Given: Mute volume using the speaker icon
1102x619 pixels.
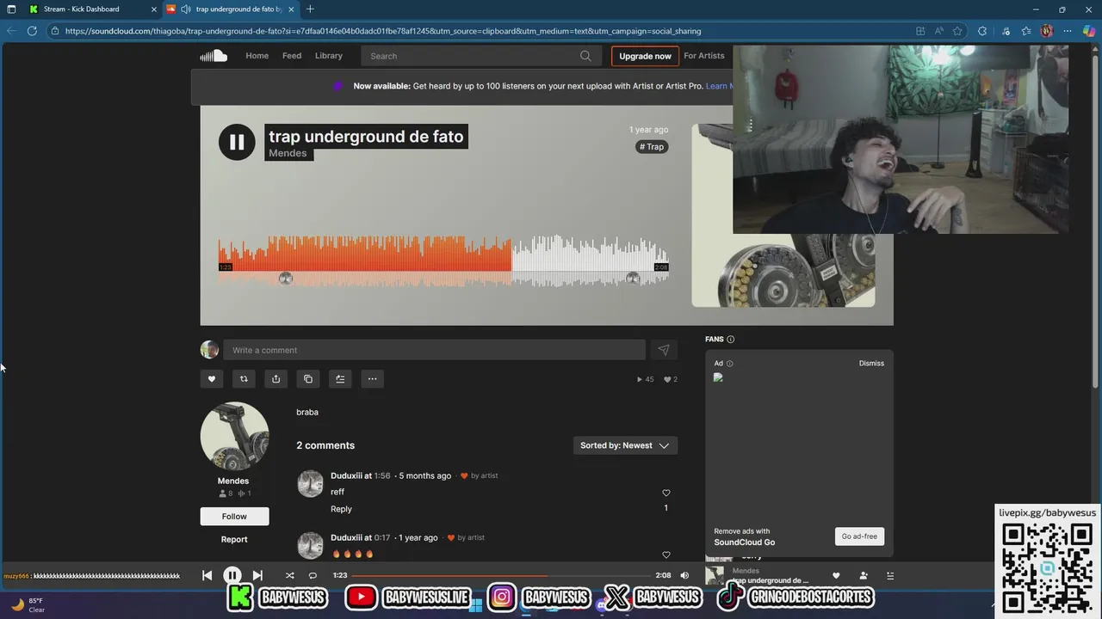Looking at the screenshot, I should tap(684, 575).
